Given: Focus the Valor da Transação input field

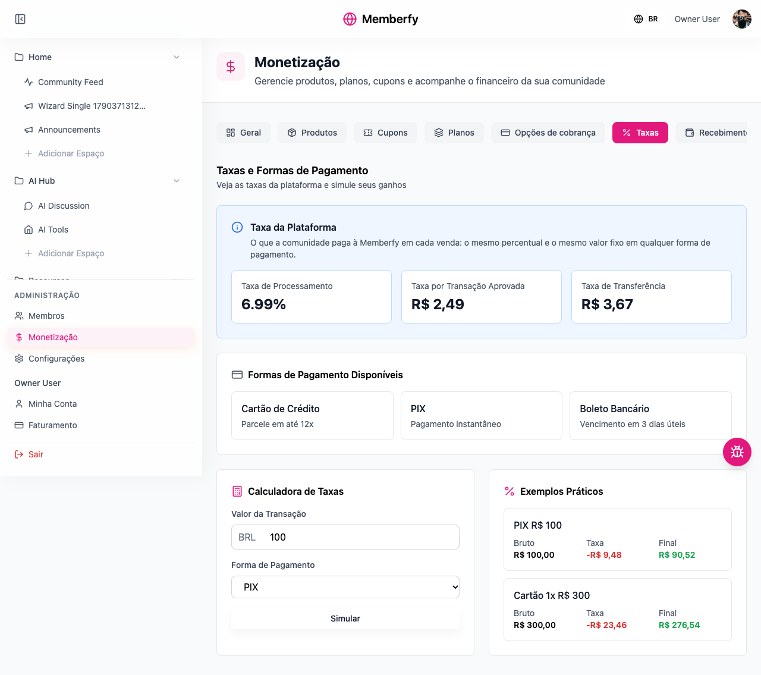Looking at the screenshot, I should pyautogui.click(x=345, y=537).
